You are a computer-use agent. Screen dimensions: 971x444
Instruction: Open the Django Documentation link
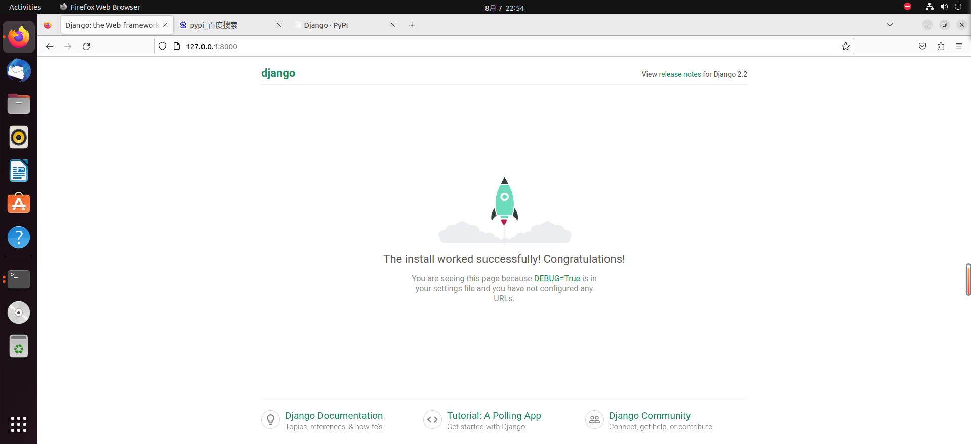click(x=334, y=416)
